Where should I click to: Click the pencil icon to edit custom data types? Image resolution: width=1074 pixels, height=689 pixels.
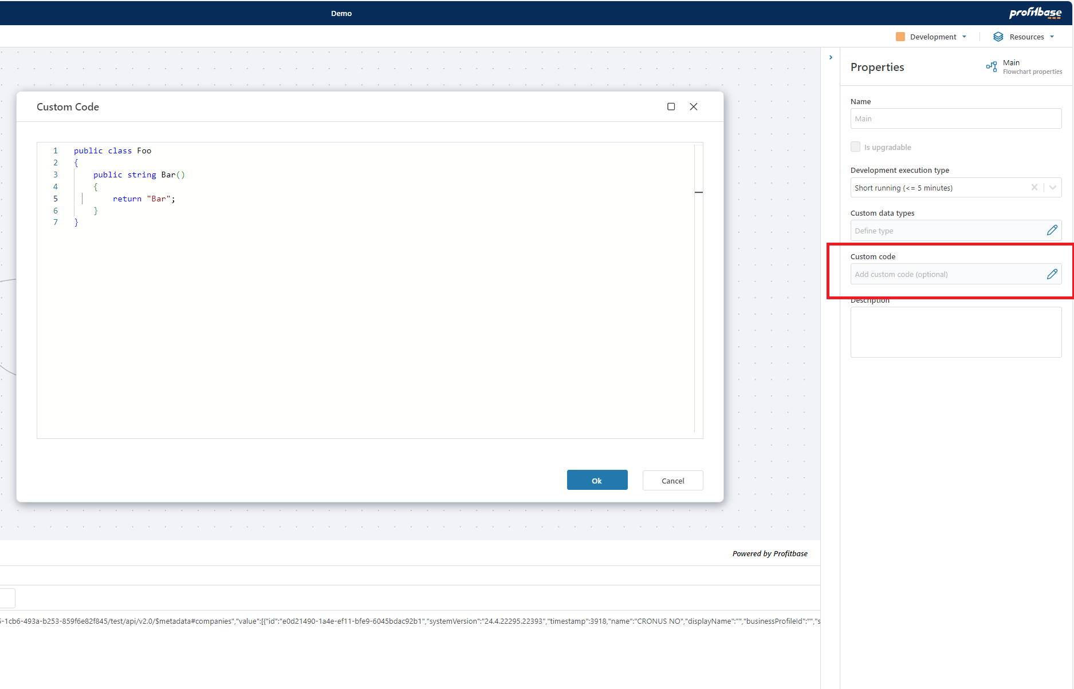pyautogui.click(x=1052, y=230)
